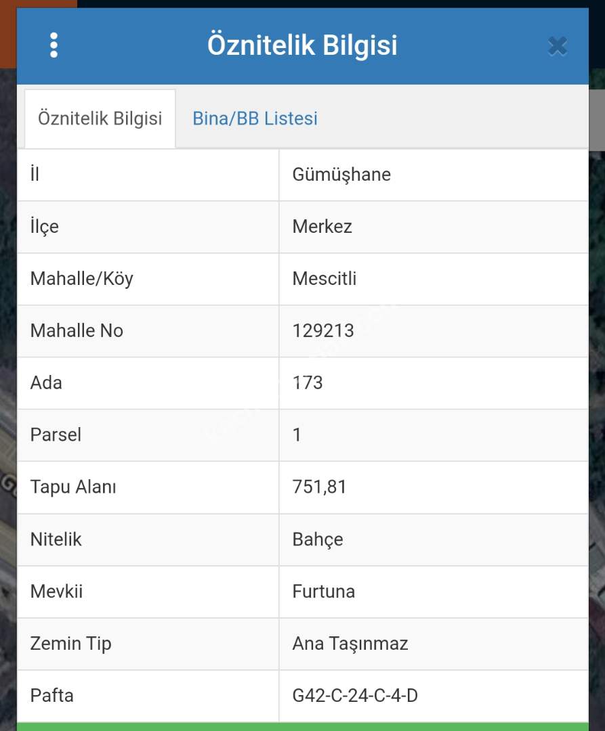Open the three-dot options menu
This screenshot has height=731, width=605.
(54, 45)
